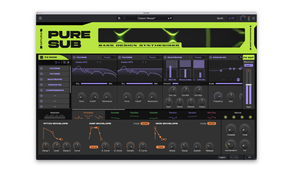Open Multiband effect type dropdown
The height and width of the screenshot is (175, 293).
pyautogui.click(x=189, y=57)
